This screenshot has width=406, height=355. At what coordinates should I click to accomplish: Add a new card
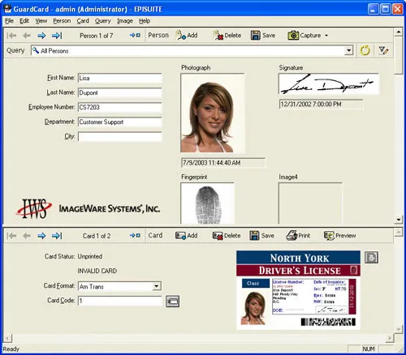(186, 236)
